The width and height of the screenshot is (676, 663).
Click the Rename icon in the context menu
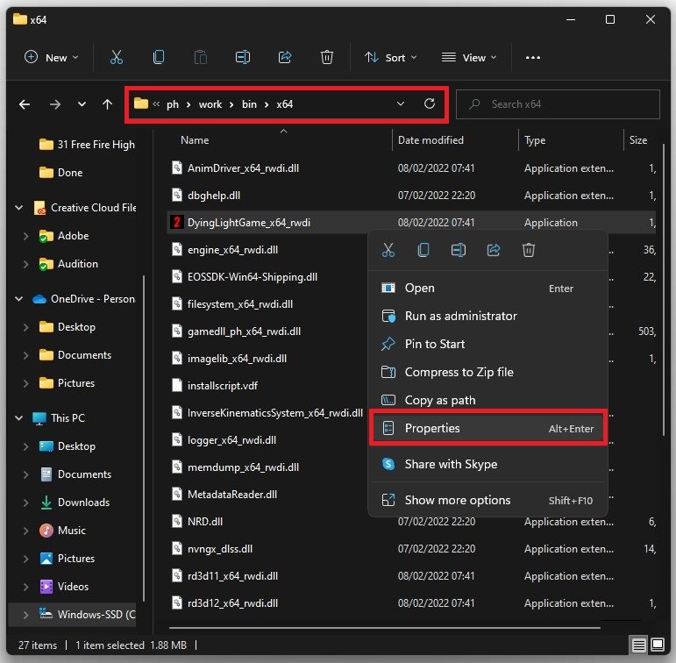point(459,250)
